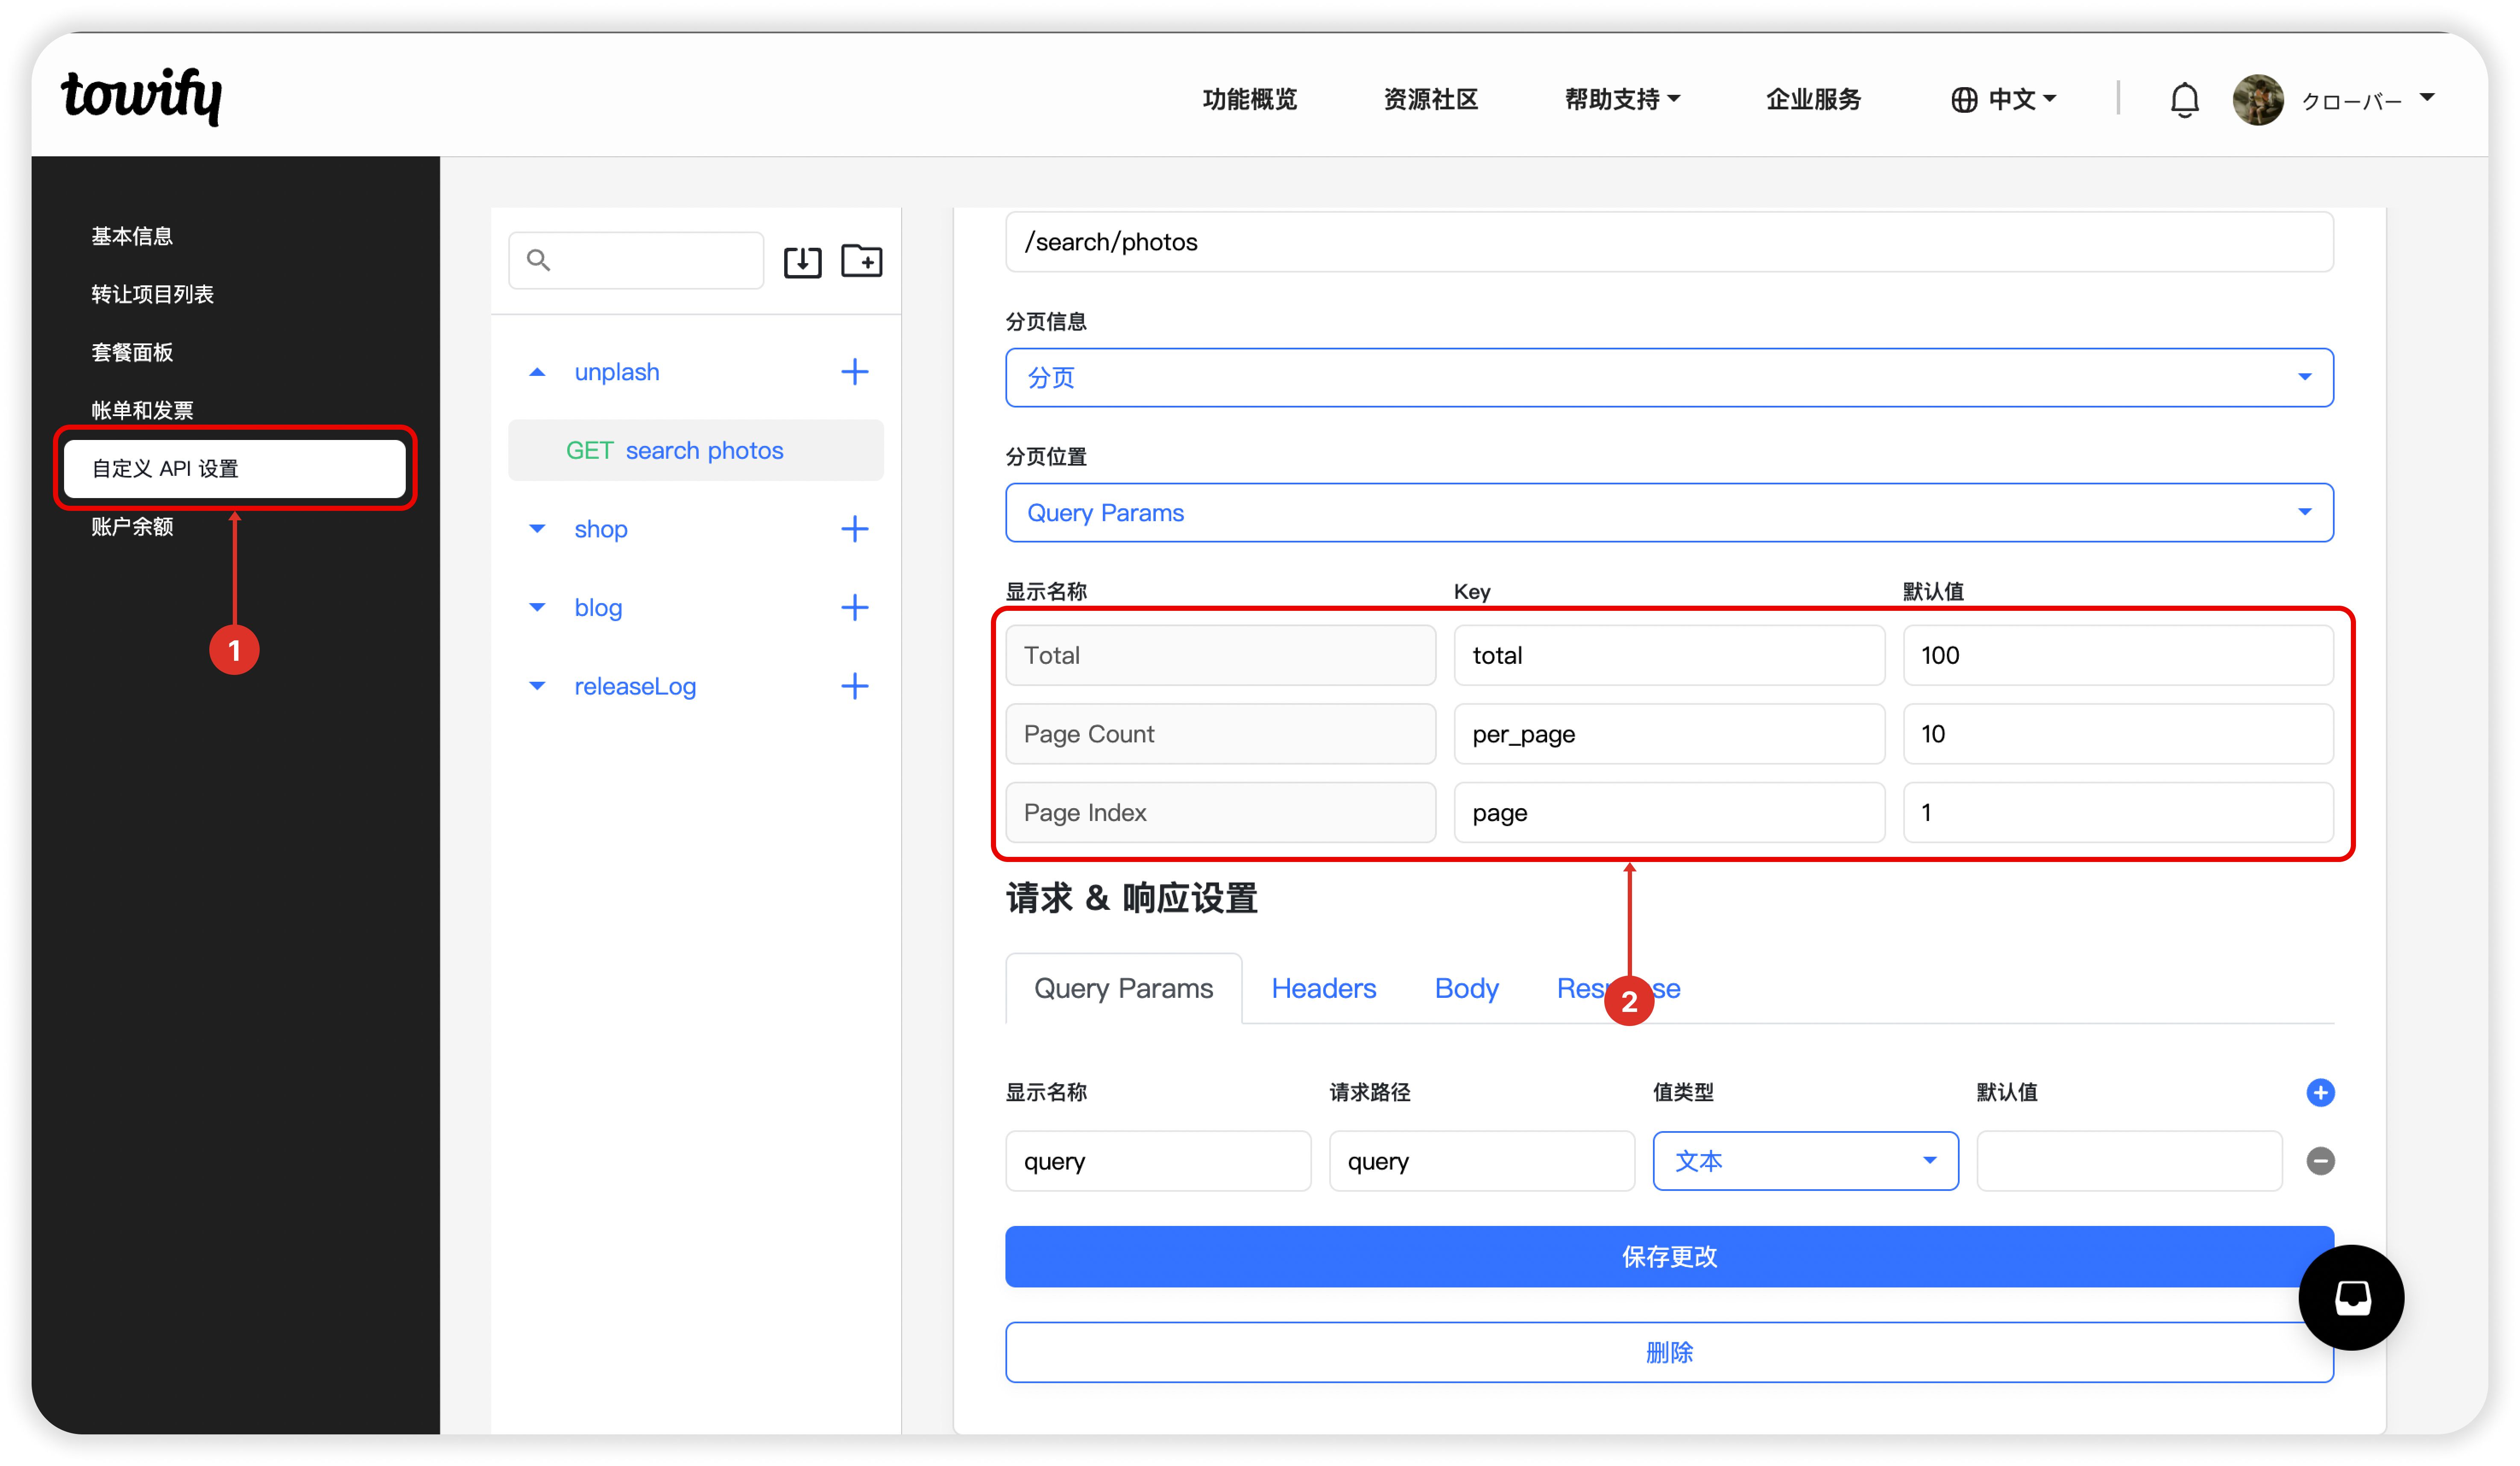
Task: Open the notifications bell
Action: click(x=2184, y=100)
